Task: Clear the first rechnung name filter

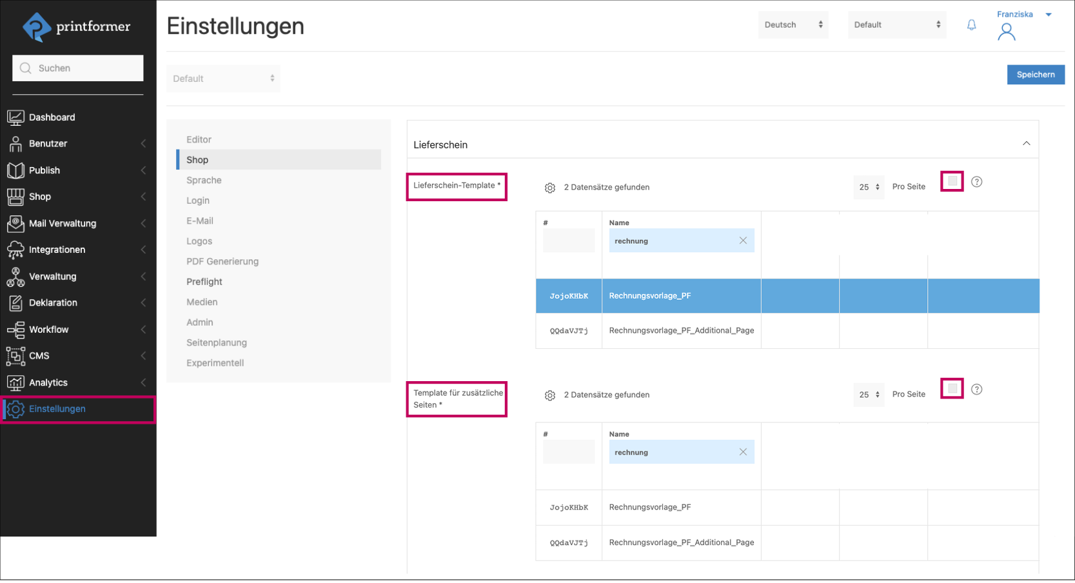Action: [743, 241]
